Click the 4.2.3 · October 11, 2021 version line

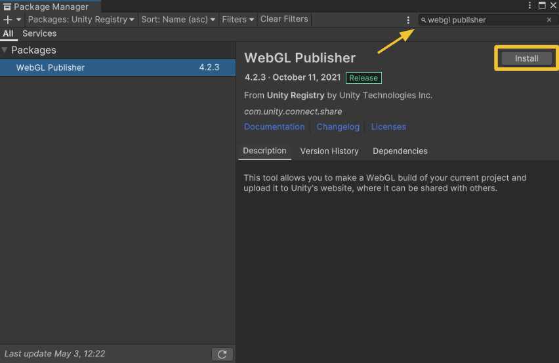293,77
